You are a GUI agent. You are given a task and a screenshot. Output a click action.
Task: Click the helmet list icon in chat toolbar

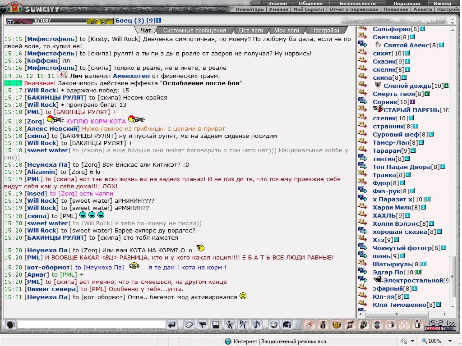tap(287, 325)
